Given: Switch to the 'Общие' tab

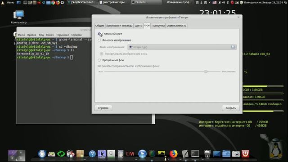Looking at the screenshot, I should pyautogui.click(x=100, y=26).
